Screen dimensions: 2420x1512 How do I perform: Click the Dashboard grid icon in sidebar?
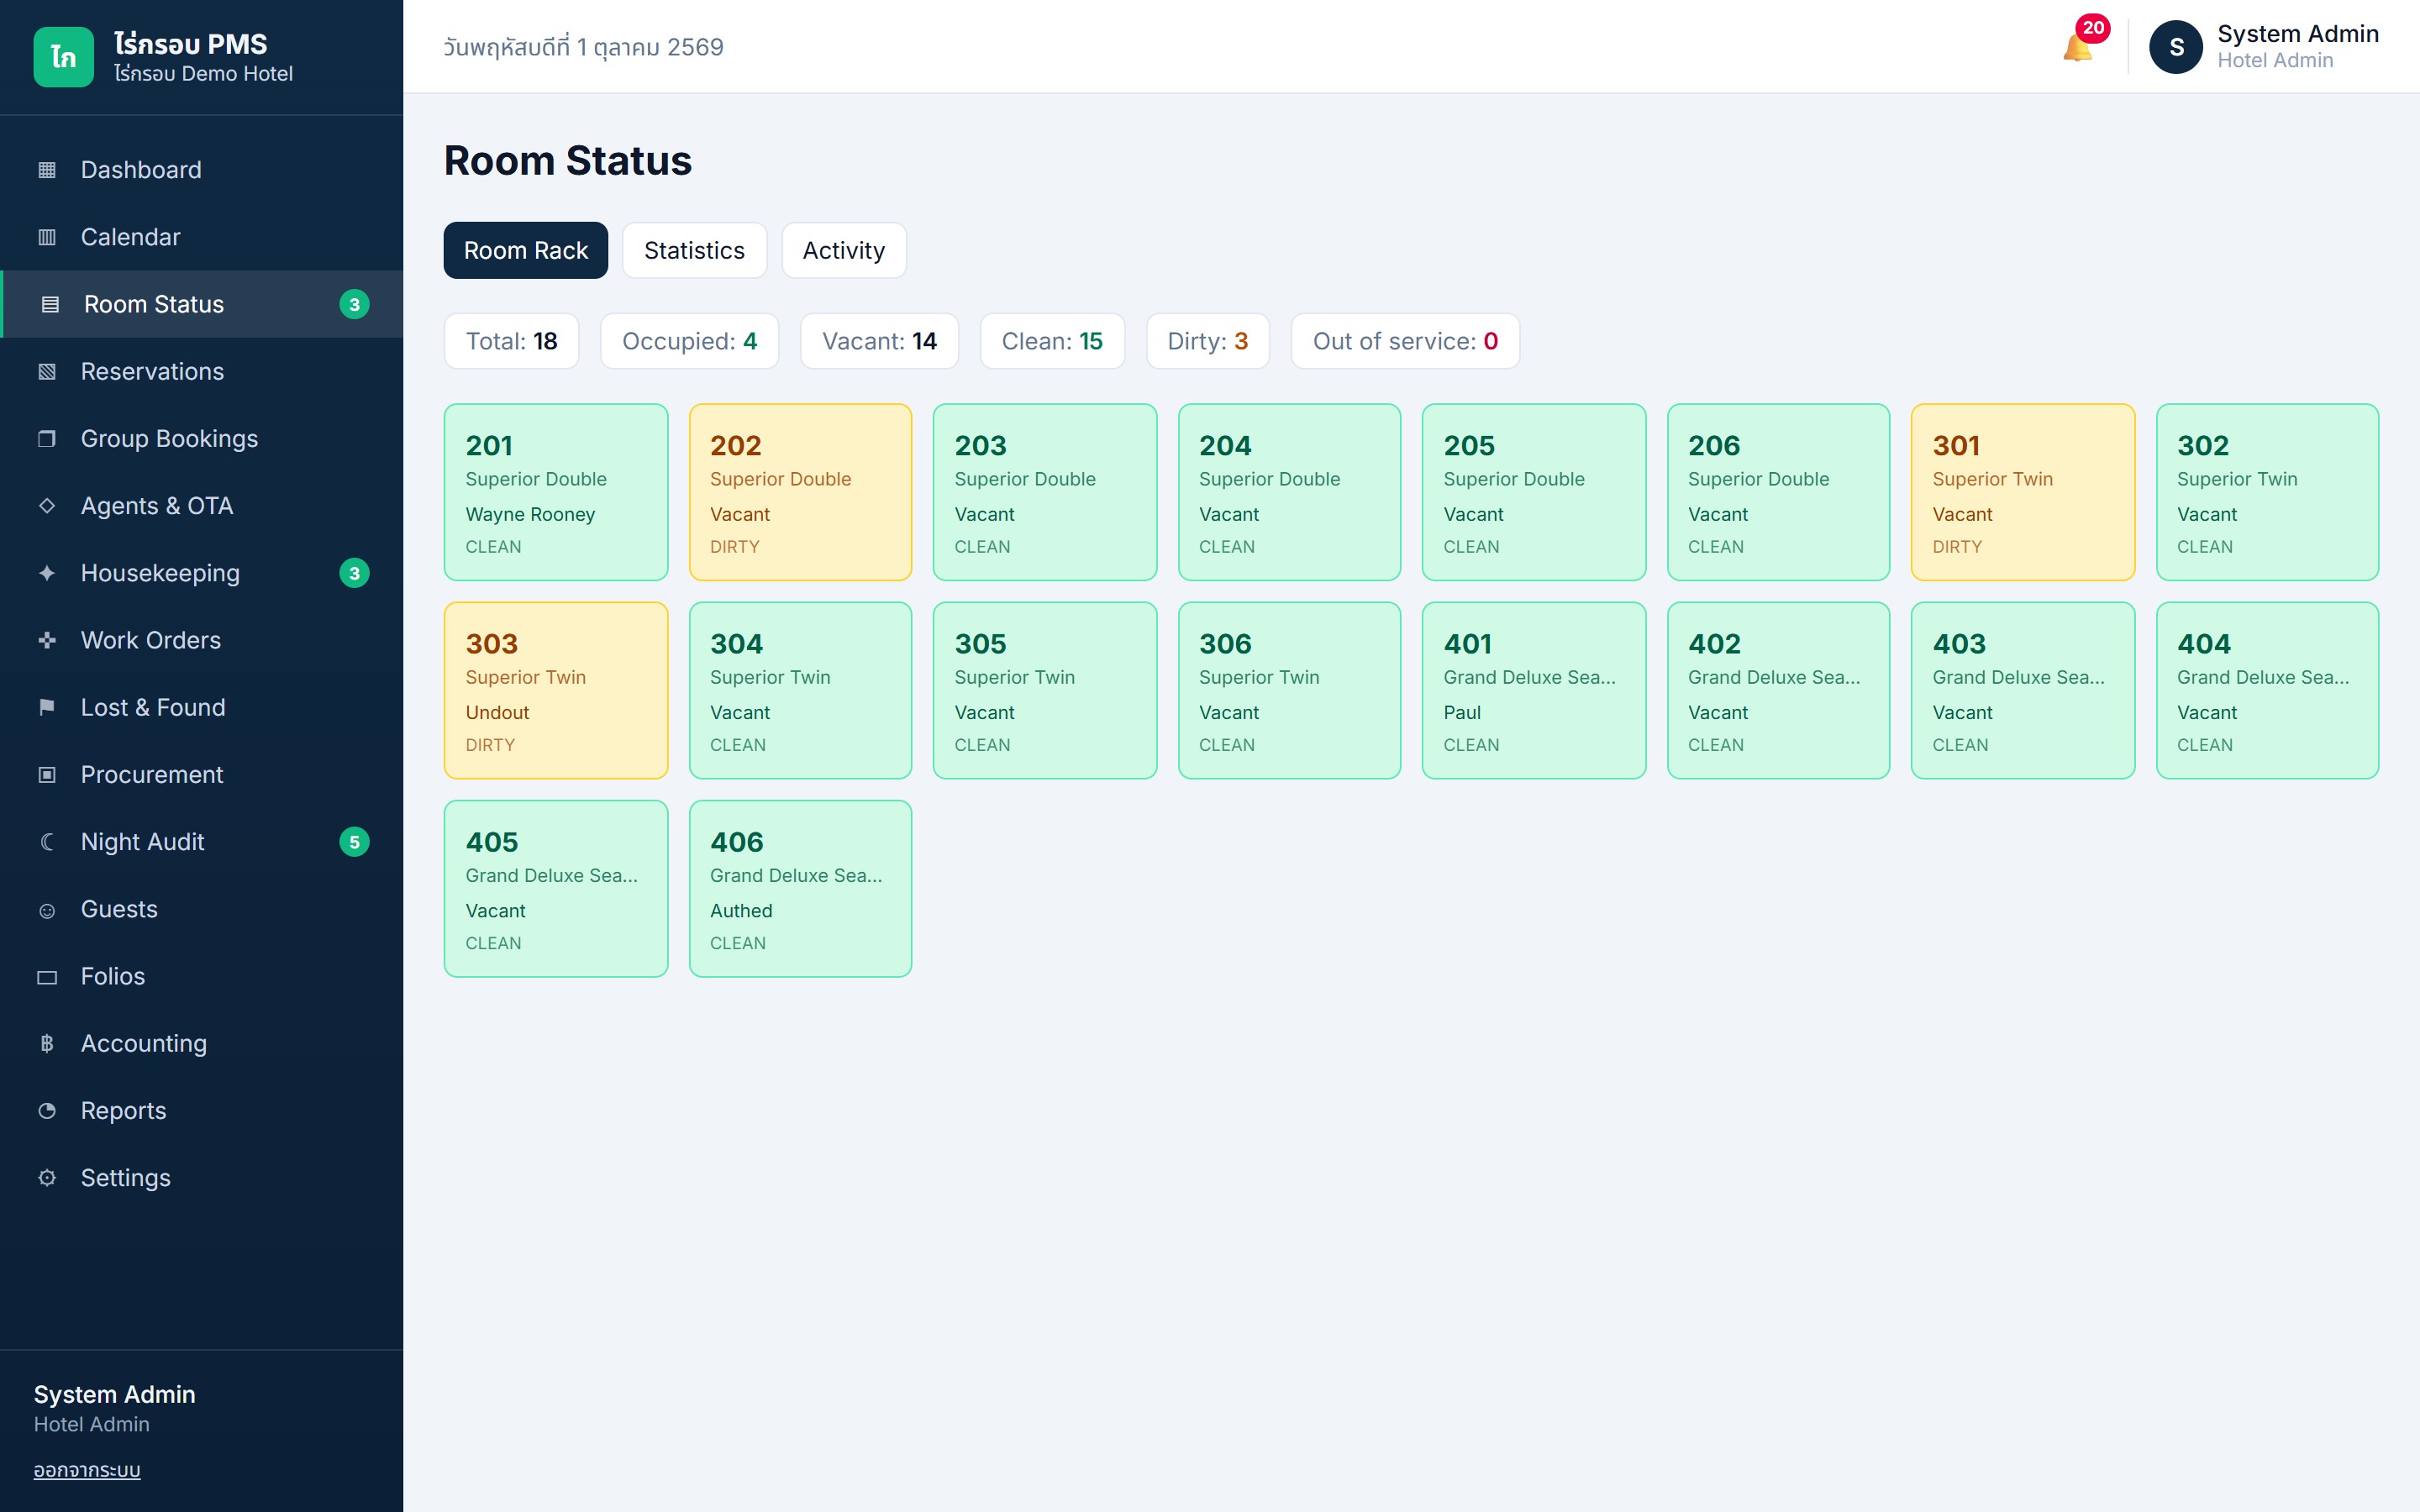(47, 170)
